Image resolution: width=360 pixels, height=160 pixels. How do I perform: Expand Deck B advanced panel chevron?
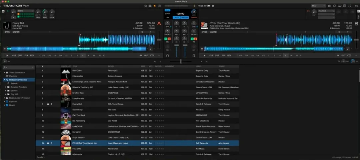(356, 56)
